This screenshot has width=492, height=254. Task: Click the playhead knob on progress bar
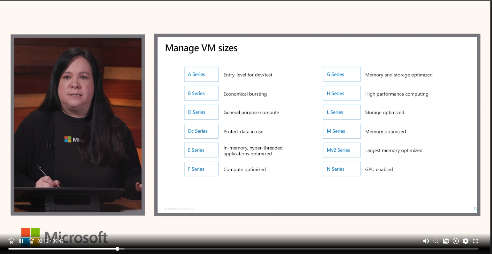[x=117, y=249]
